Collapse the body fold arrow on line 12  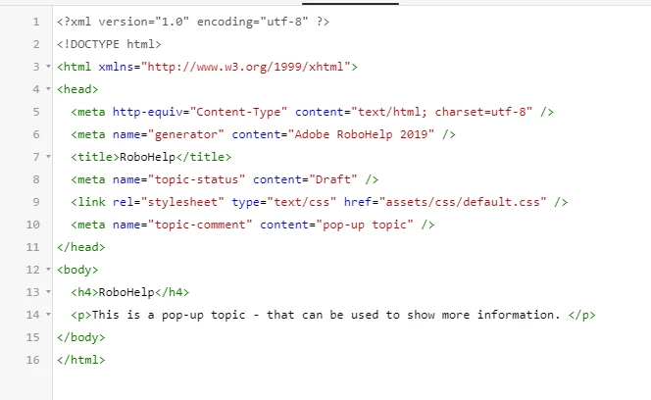tap(48, 270)
